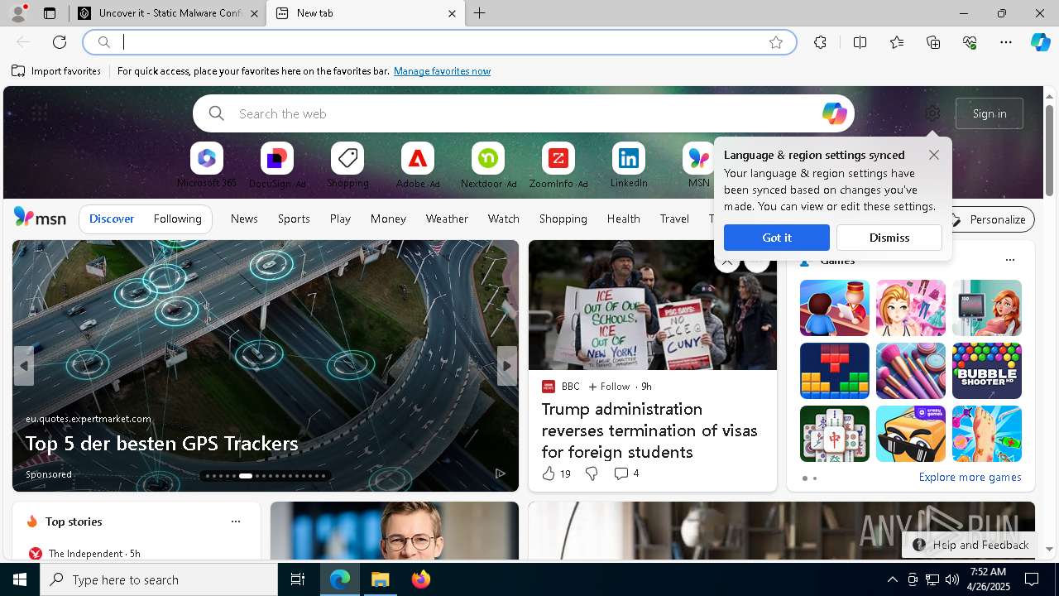The image size is (1059, 596).
Task: Click Copilot icon in web search box
Action: pos(834,113)
